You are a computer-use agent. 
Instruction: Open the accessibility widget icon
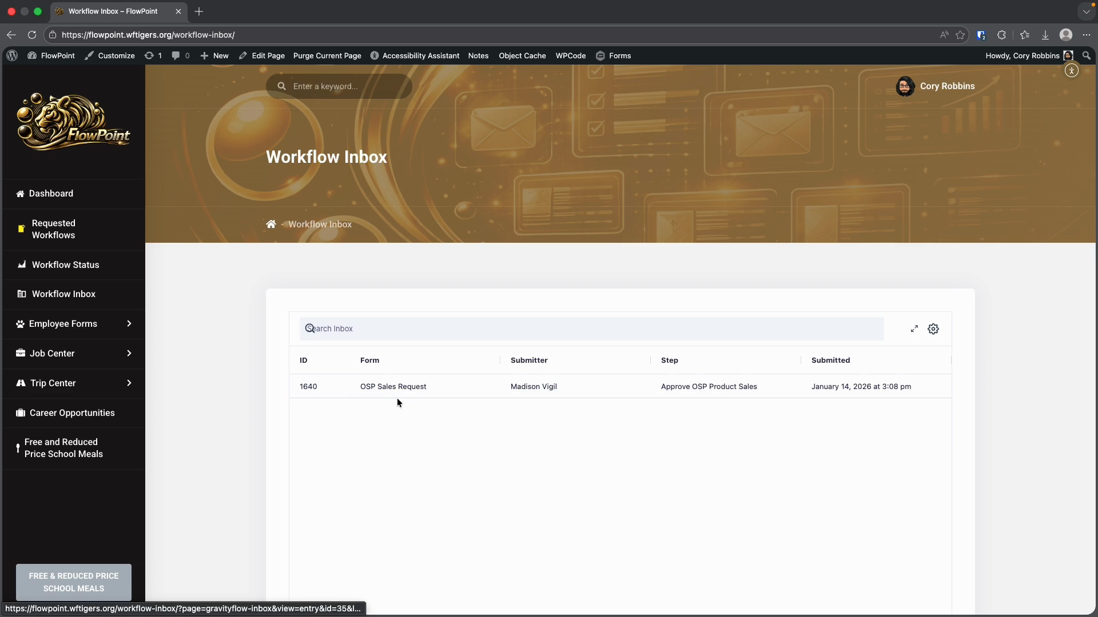(x=1072, y=71)
